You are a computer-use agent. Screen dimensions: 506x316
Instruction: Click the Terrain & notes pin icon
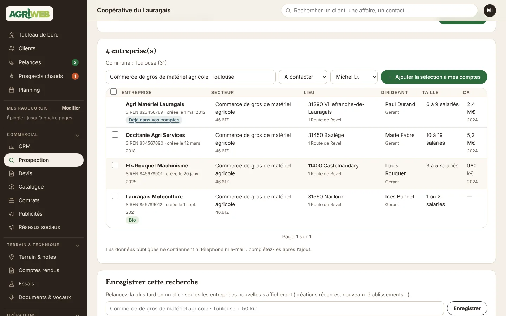tap(12, 257)
